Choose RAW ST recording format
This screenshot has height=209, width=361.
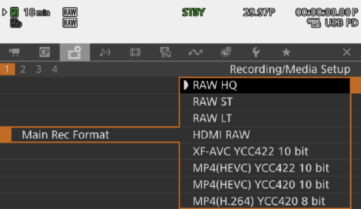pyautogui.click(x=212, y=102)
